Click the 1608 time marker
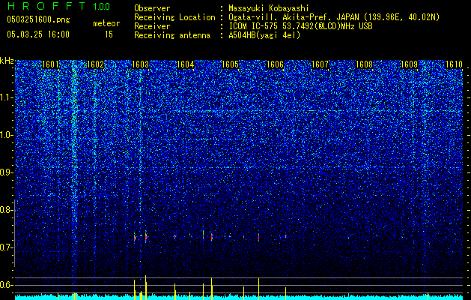The image size is (471, 300). pos(365,64)
